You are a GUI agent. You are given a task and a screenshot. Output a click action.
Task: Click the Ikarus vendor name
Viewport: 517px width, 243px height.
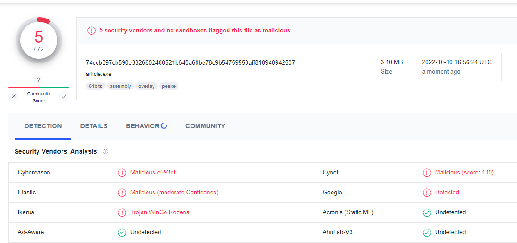point(26,212)
